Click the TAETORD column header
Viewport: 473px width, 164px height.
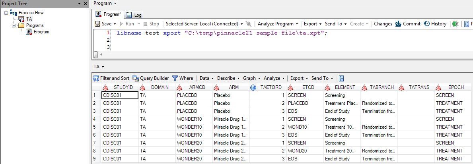(x=271, y=87)
